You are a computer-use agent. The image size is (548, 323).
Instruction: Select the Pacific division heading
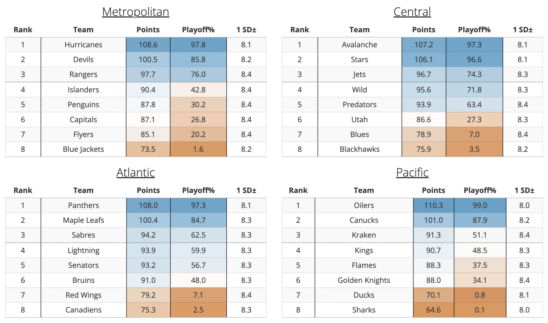coord(412,172)
